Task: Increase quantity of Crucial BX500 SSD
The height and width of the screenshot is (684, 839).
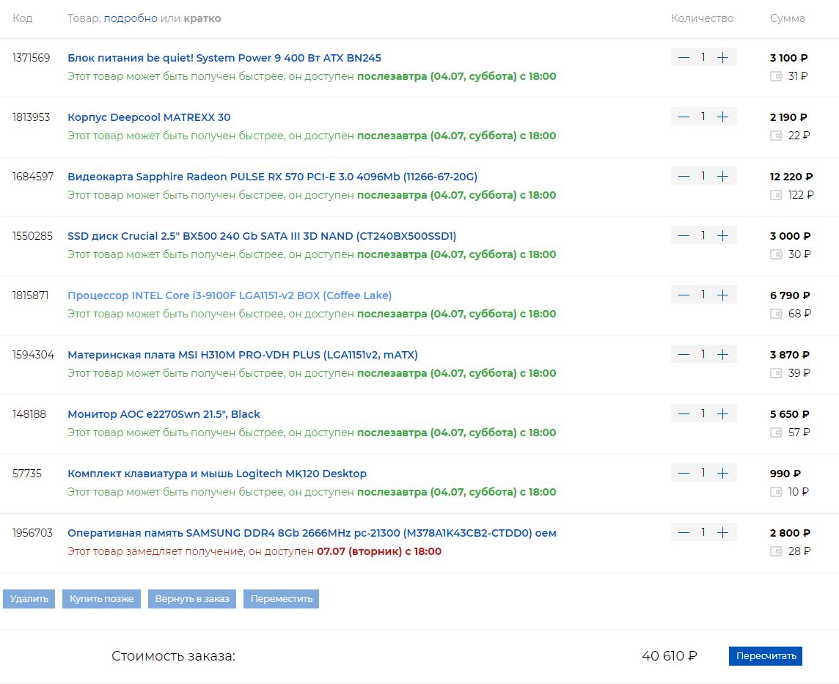Action: 722,235
